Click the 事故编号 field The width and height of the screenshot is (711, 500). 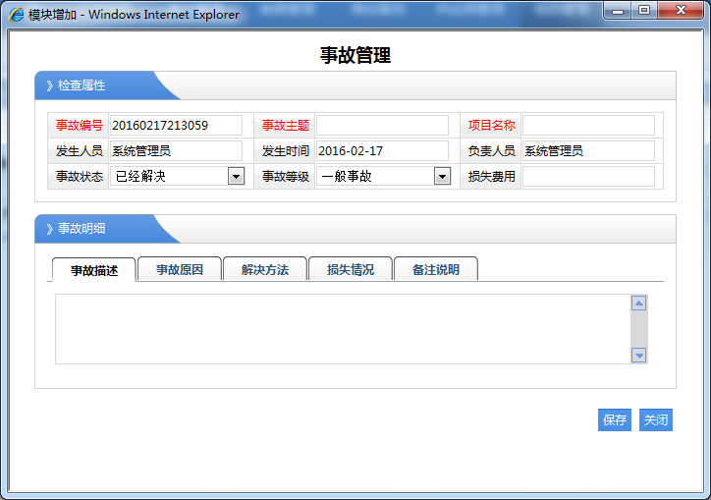176,126
